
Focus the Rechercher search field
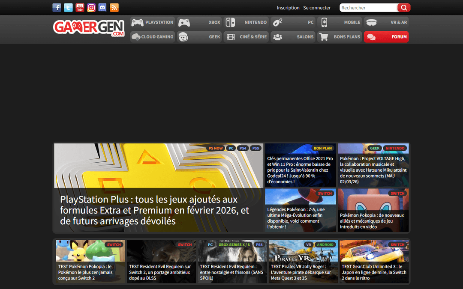click(x=368, y=8)
